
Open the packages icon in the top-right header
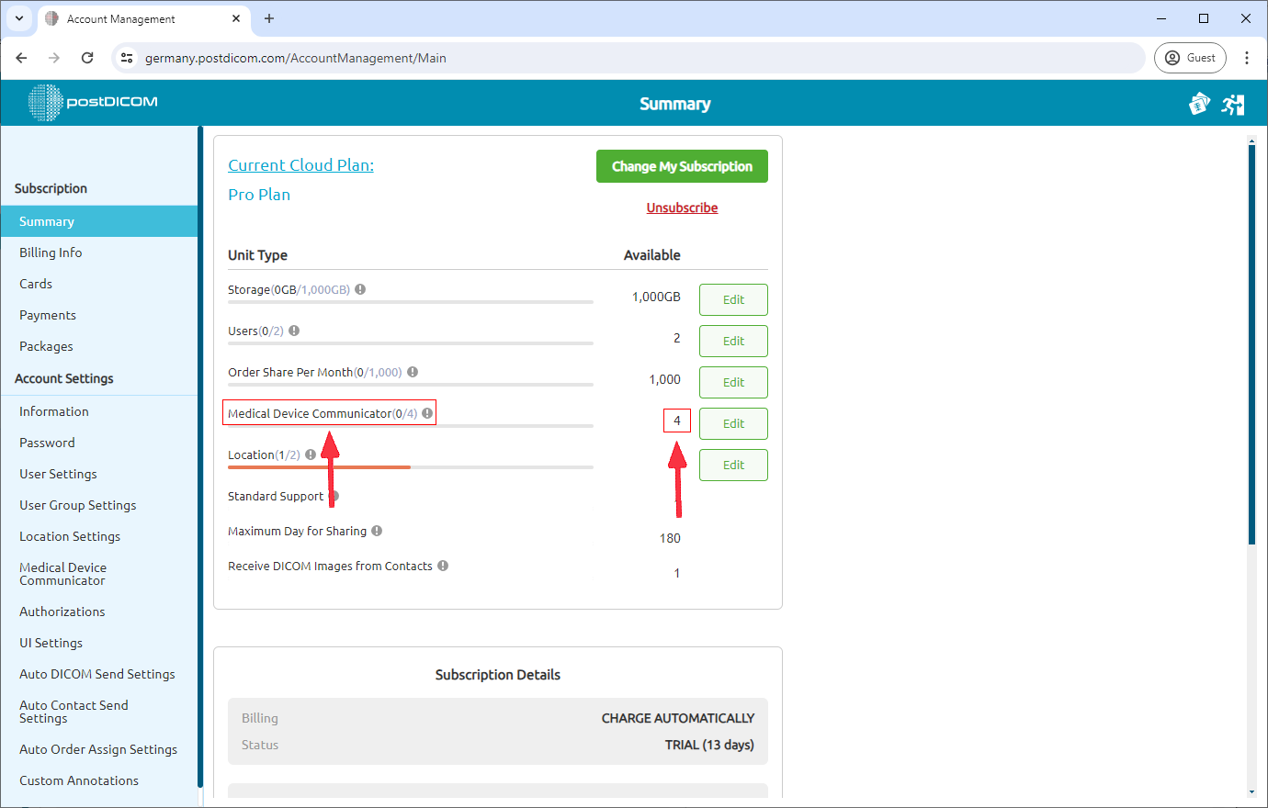pyautogui.click(x=1199, y=104)
